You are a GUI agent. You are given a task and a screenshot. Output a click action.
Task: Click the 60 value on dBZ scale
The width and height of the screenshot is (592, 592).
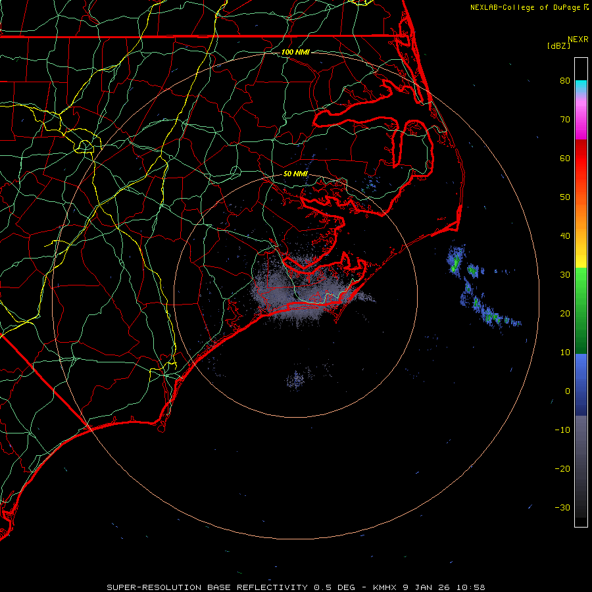pos(565,158)
